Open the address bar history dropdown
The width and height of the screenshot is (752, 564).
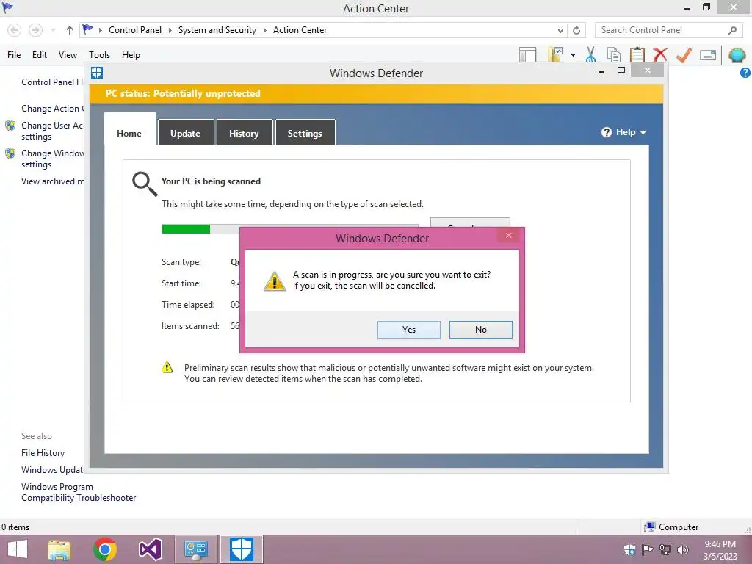click(560, 30)
